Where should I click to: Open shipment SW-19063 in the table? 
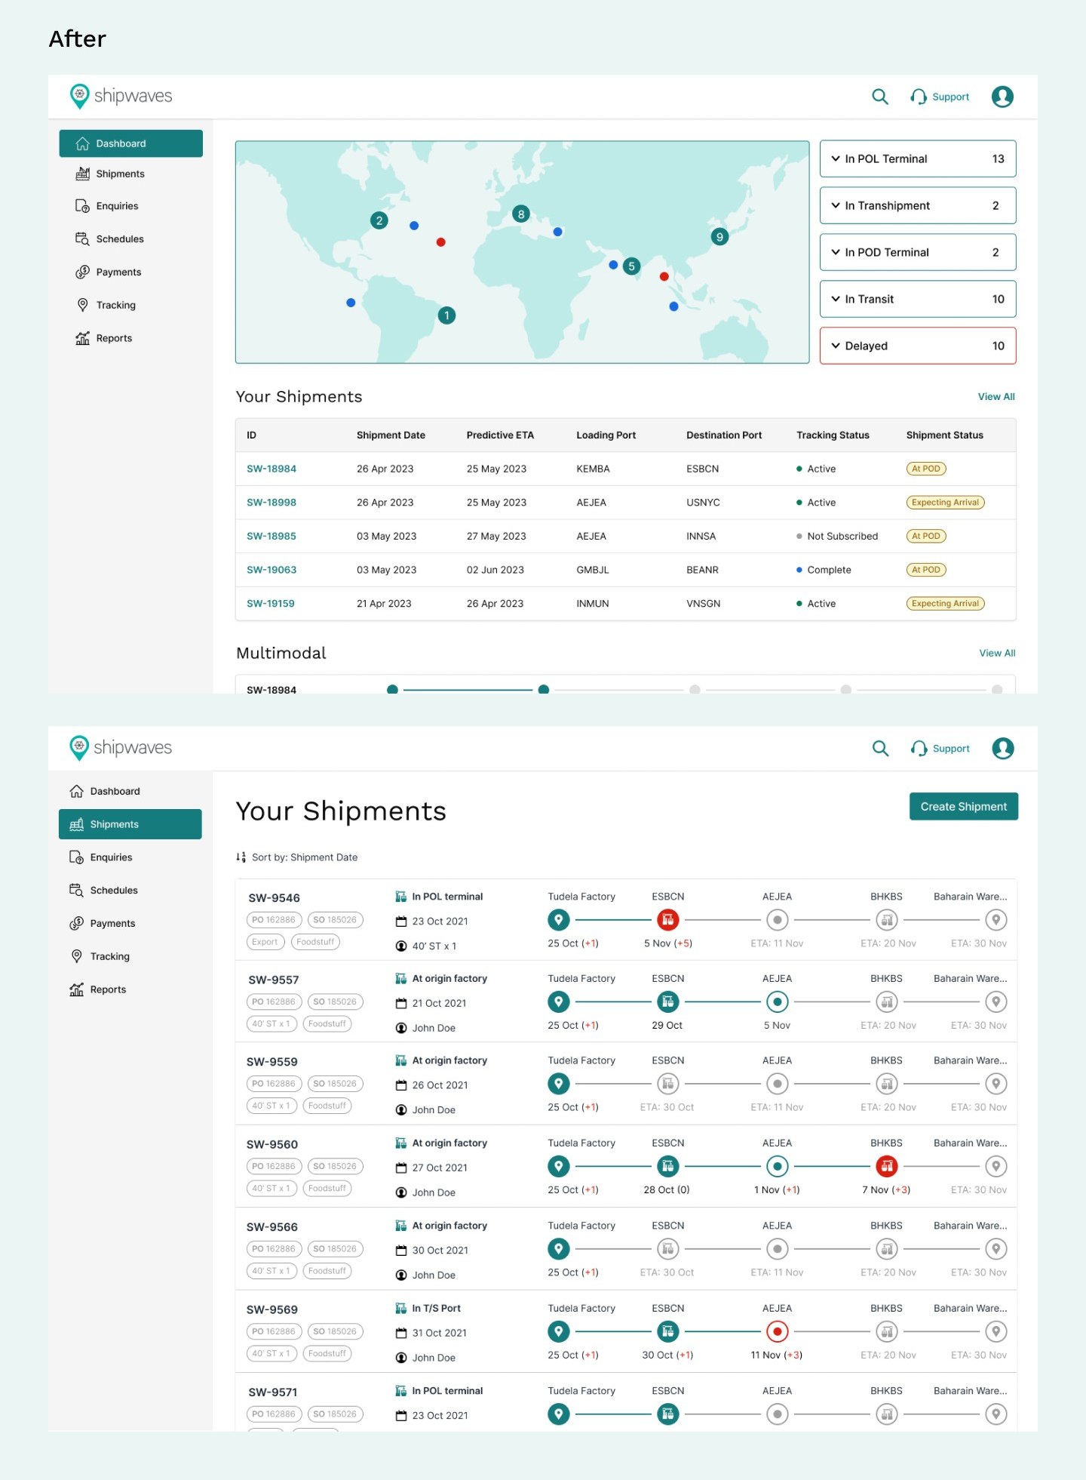(271, 570)
